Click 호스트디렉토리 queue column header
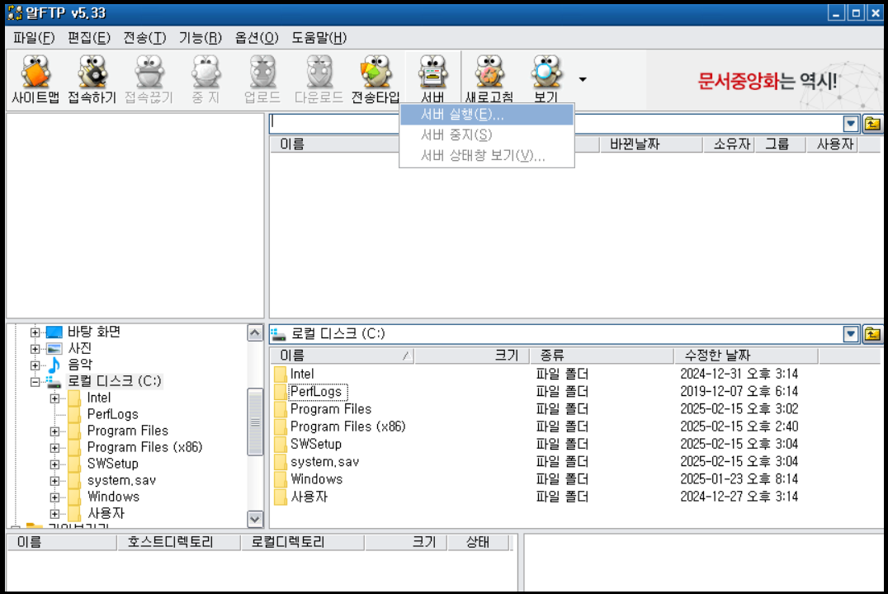 click(x=178, y=543)
